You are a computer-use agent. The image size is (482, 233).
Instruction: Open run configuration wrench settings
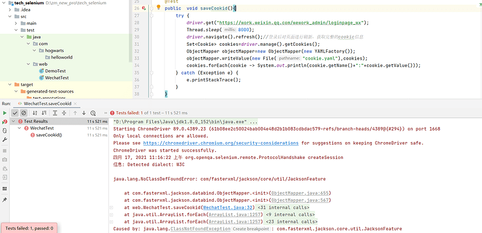(5, 140)
